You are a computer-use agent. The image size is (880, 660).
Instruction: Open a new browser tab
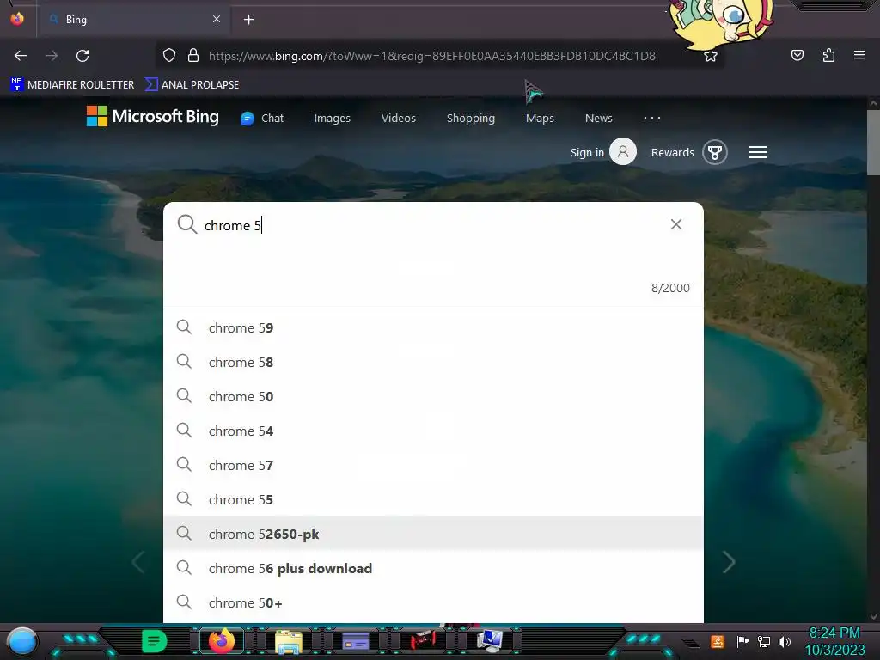tap(248, 20)
